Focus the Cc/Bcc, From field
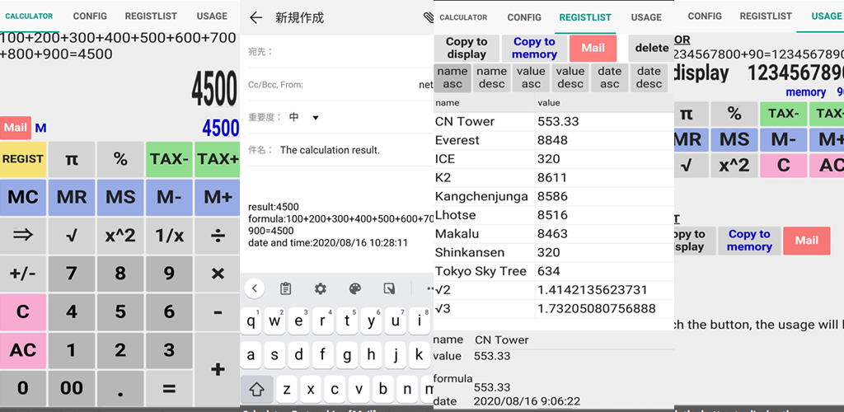 pyautogui.click(x=340, y=84)
